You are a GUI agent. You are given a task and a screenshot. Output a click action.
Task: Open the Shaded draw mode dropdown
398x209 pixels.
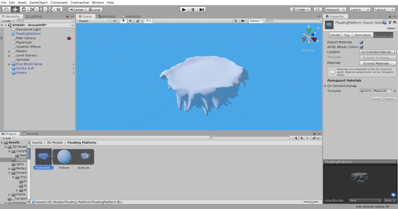(94, 21)
